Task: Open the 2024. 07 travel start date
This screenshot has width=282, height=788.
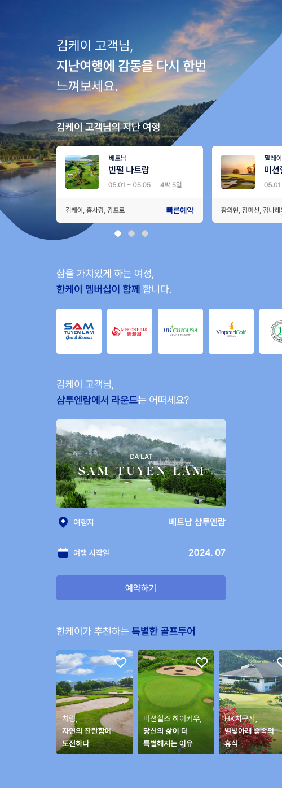Action: [x=207, y=553]
